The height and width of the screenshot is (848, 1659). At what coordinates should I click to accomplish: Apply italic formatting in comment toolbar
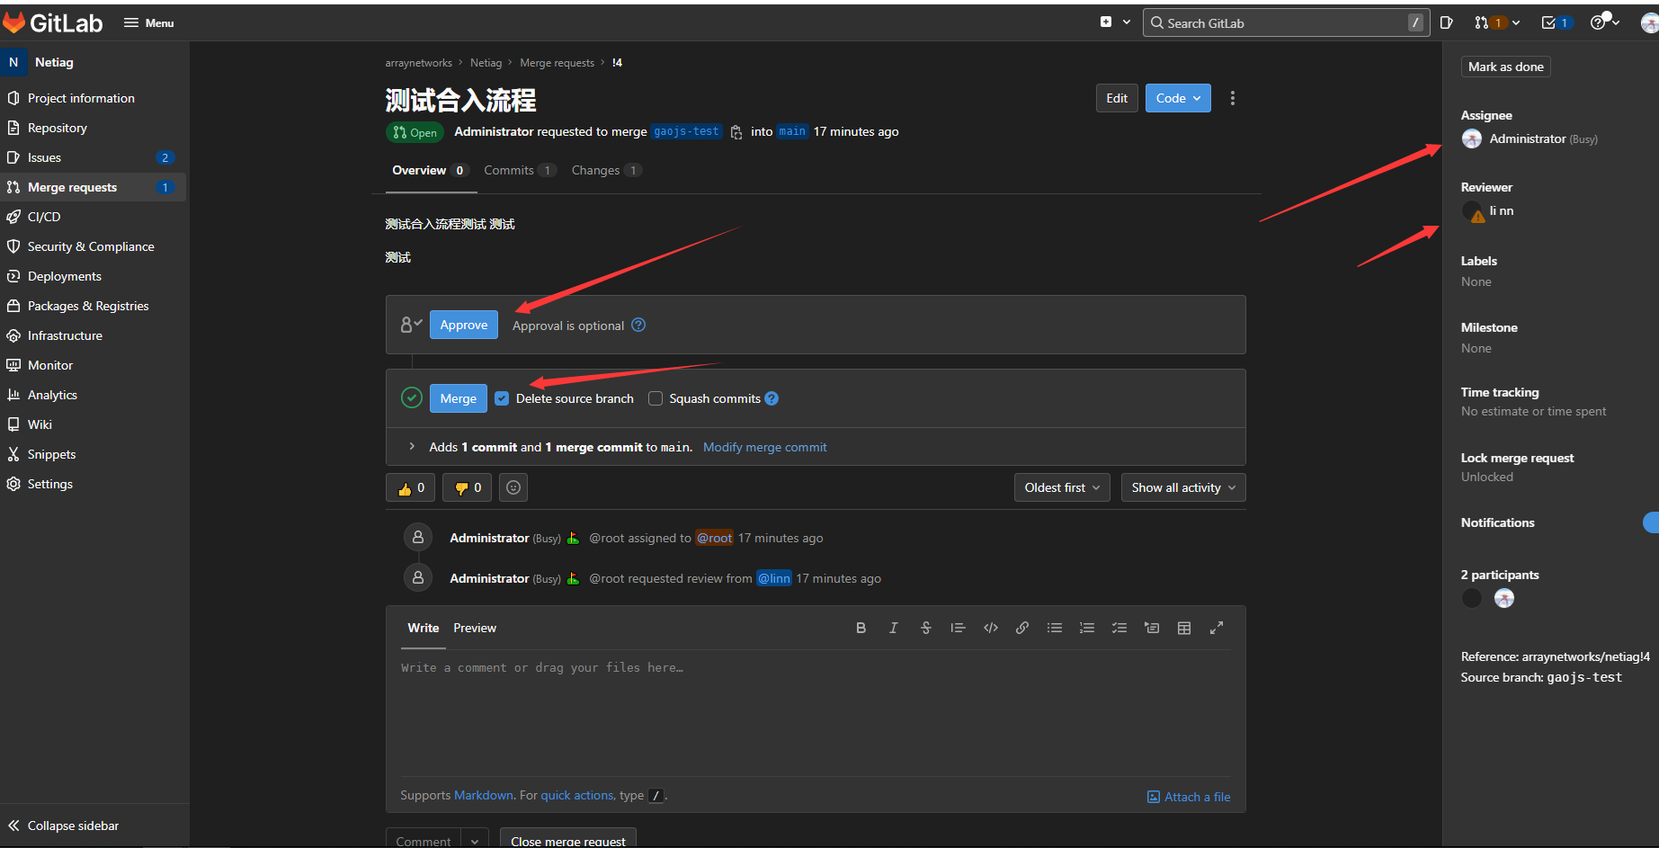[893, 628]
